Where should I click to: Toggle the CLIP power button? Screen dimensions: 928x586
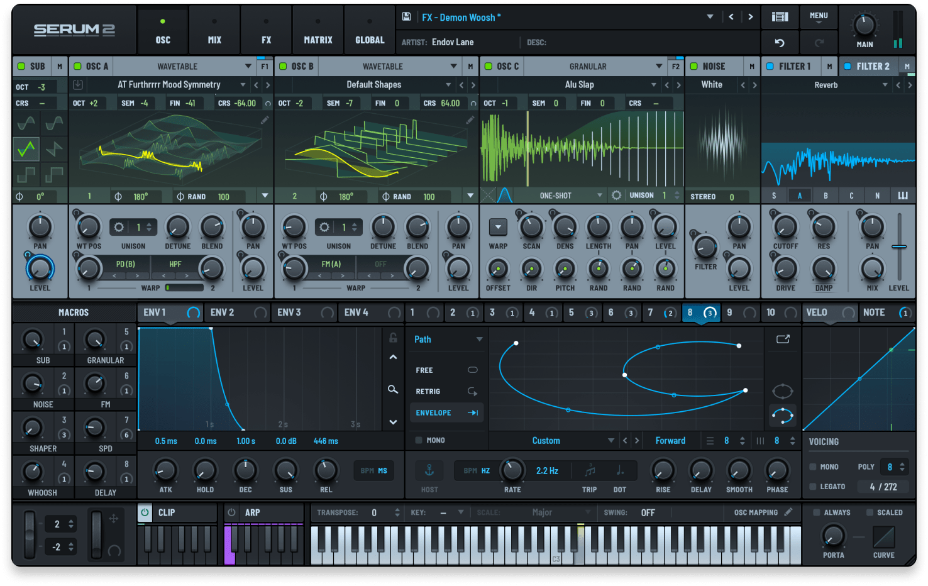point(145,512)
